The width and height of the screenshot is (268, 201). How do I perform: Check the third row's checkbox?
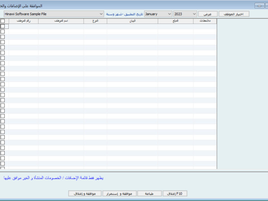[3, 37]
